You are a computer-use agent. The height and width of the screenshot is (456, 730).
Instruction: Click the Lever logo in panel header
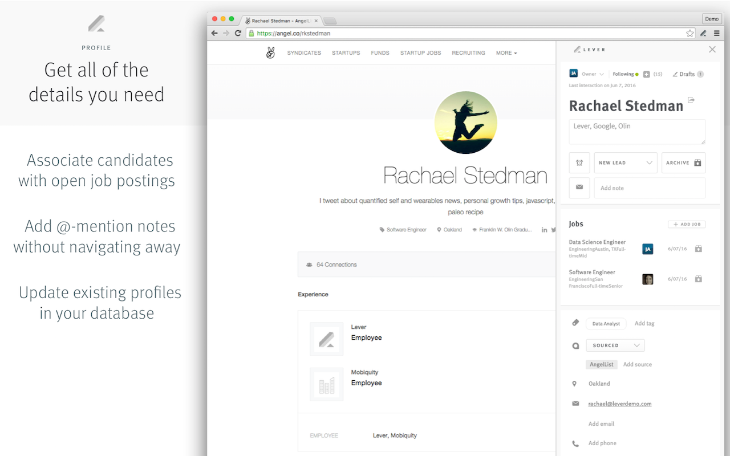coord(589,50)
